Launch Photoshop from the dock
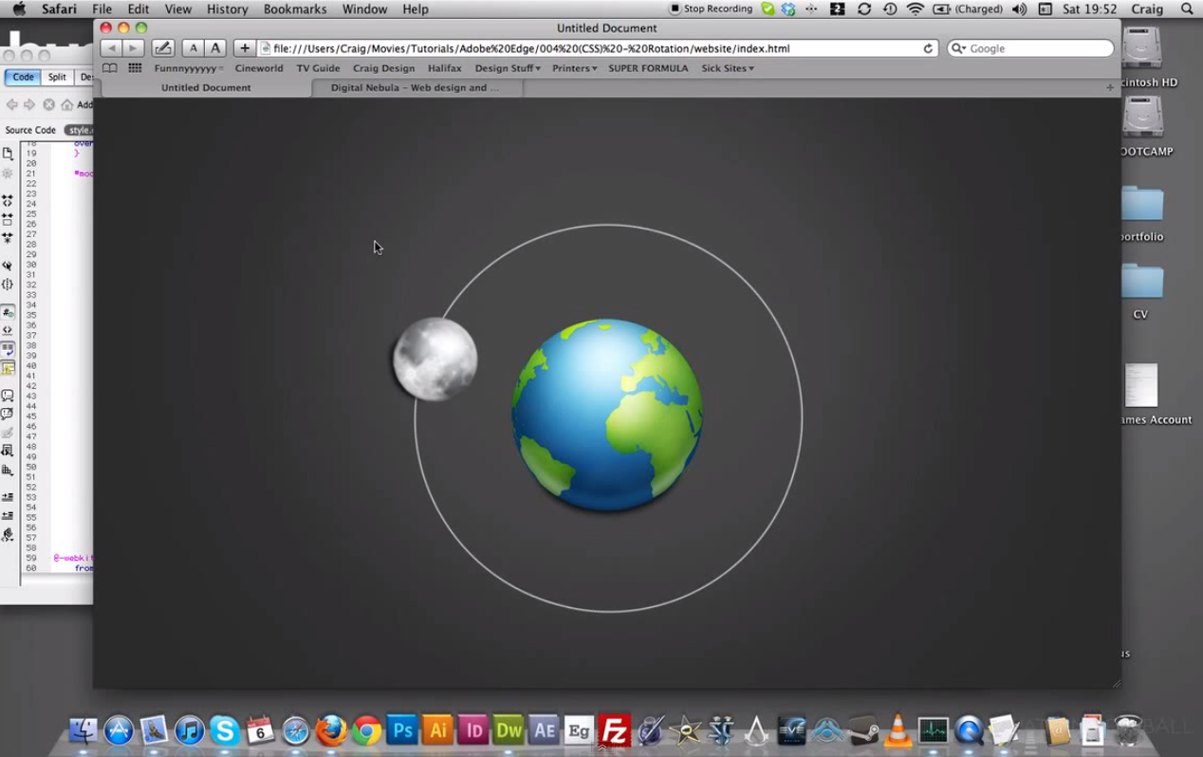Image resolution: width=1203 pixels, height=757 pixels. pyautogui.click(x=402, y=730)
